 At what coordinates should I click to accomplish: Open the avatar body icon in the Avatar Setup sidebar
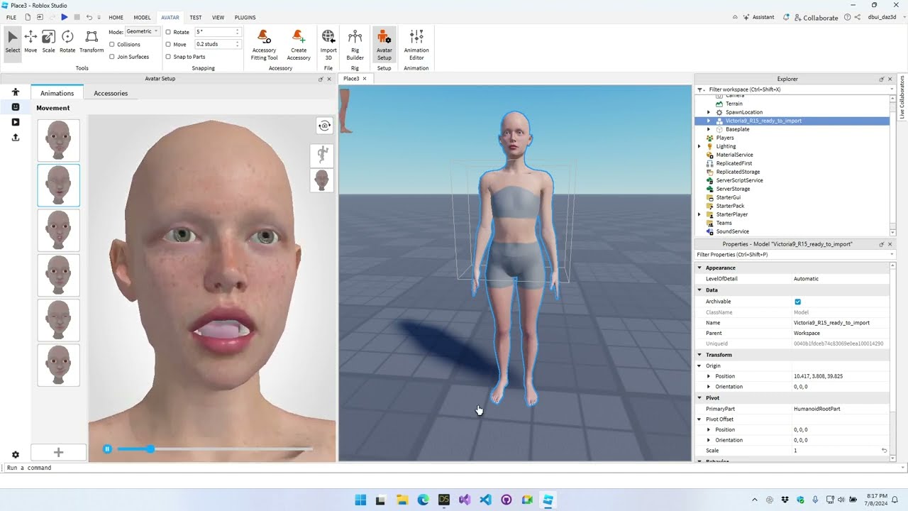point(16,92)
